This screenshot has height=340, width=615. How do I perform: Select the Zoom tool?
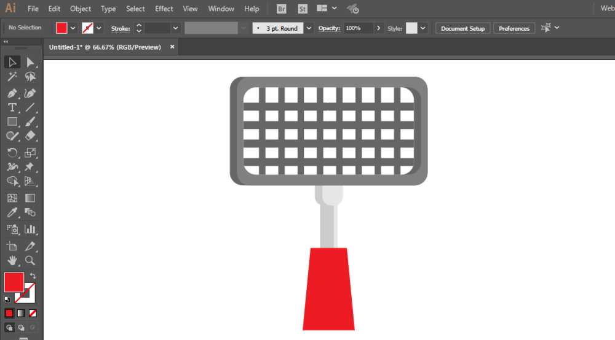point(30,261)
